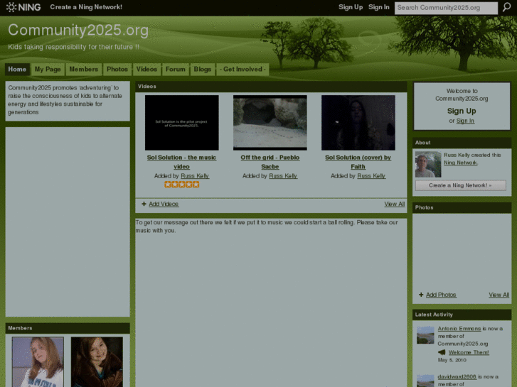Screen dimensions: 517x387
Task: Click the Create a Ning Network! » button
Action: tap(461, 185)
